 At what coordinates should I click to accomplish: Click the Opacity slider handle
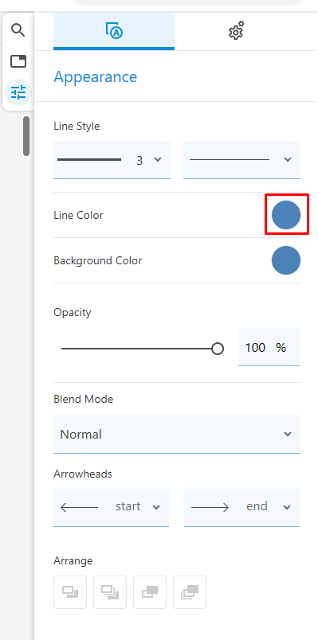tap(218, 349)
